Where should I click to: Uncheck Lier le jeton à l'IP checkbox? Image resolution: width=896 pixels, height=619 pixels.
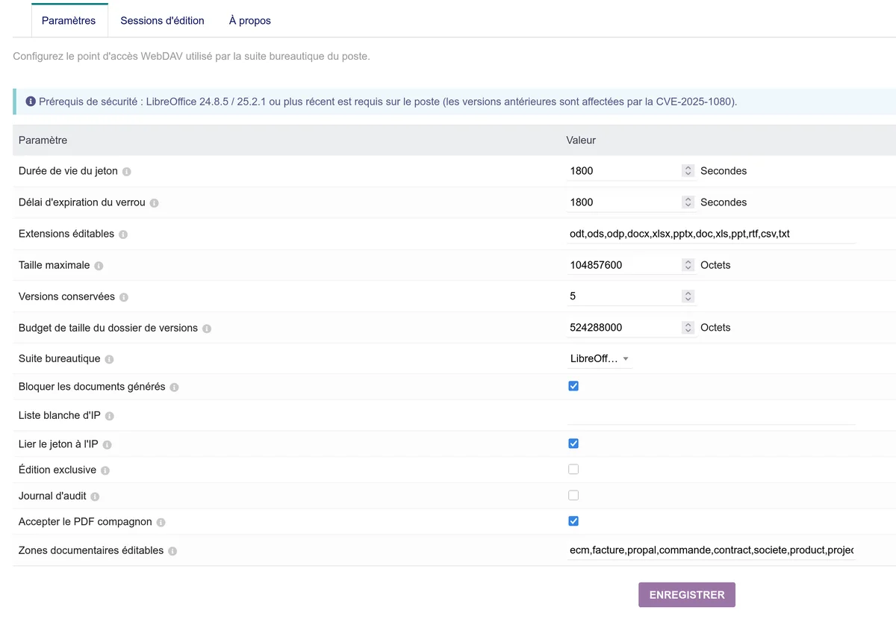[573, 444]
